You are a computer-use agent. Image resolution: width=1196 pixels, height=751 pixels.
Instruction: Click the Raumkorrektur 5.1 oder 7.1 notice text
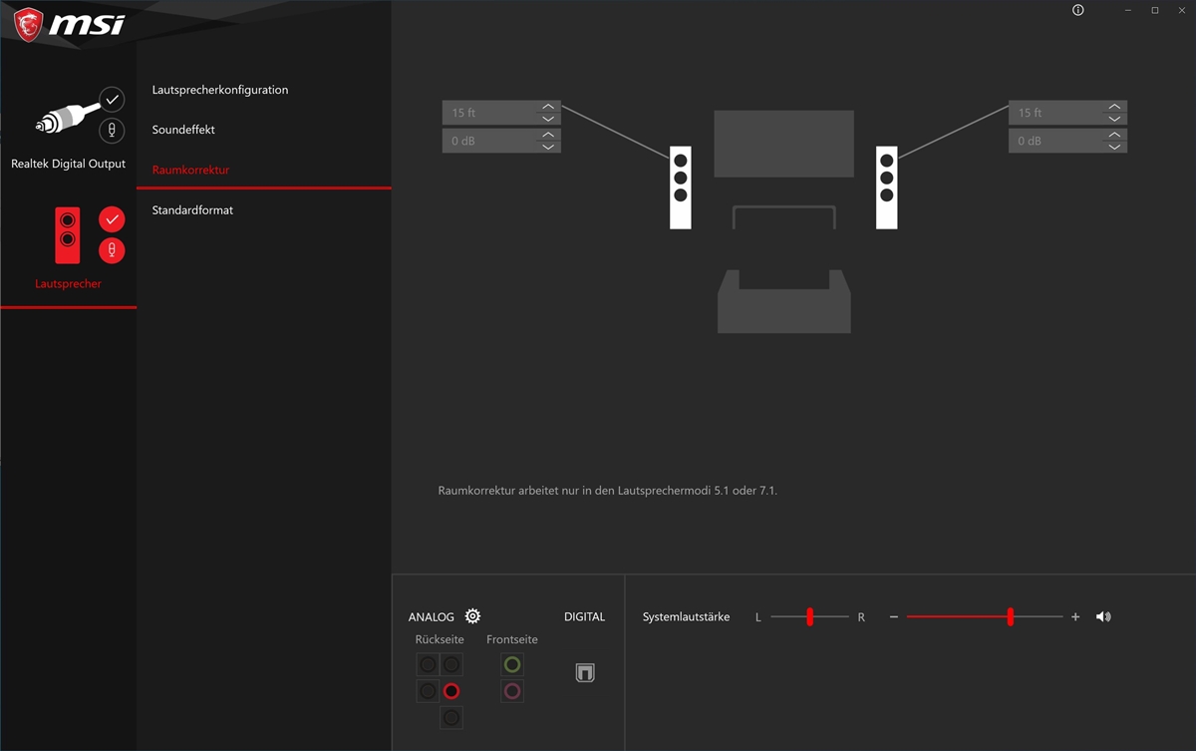point(607,491)
